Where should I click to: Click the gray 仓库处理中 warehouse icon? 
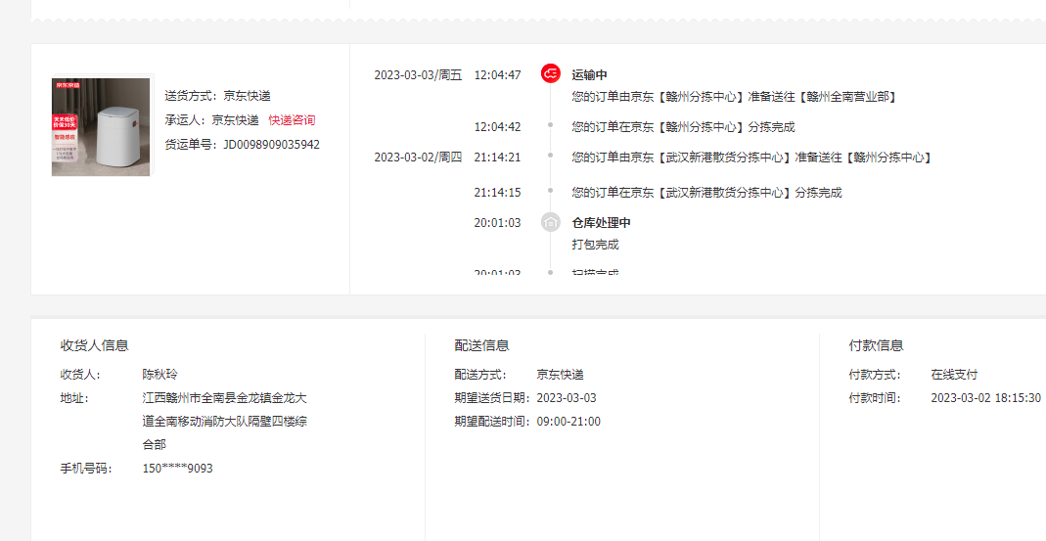550,222
